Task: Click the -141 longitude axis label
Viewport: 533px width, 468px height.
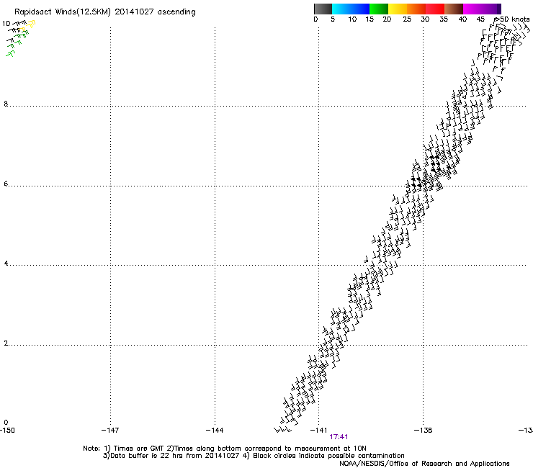Action: tap(318, 431)
